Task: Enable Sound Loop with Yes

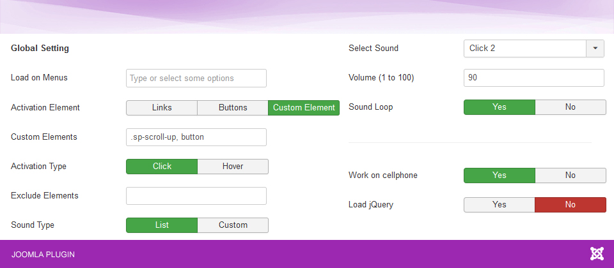Action: click(x=500, y=107)
